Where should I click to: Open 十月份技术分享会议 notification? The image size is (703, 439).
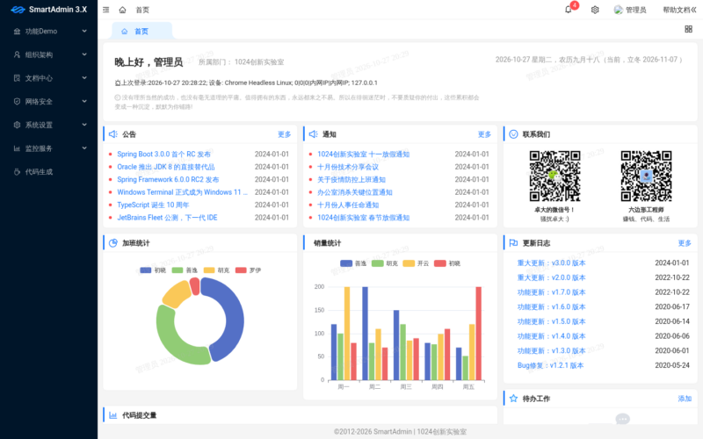pos(348,167)
